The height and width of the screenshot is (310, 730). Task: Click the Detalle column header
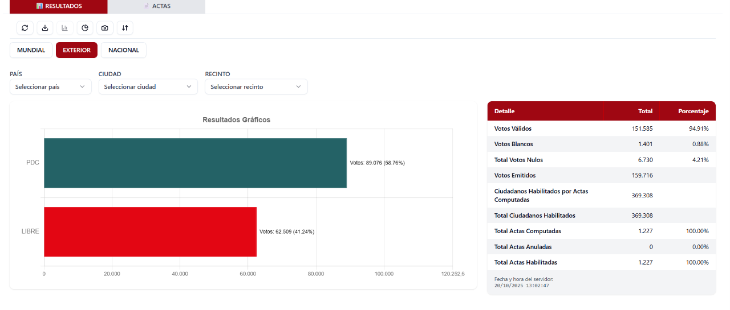504,111
